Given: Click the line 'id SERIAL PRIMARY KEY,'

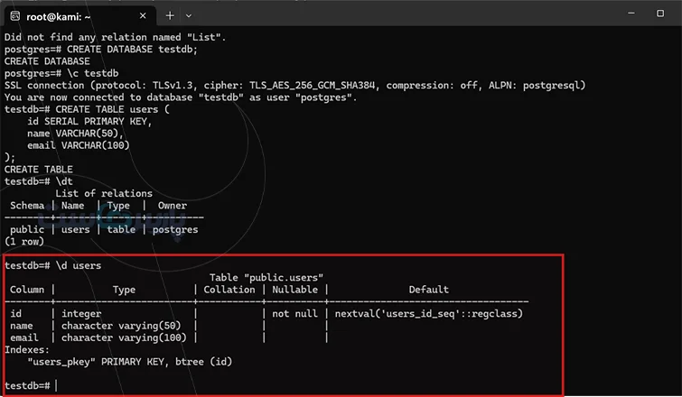Looking at the screenshot, I should (x=89, y=121).
